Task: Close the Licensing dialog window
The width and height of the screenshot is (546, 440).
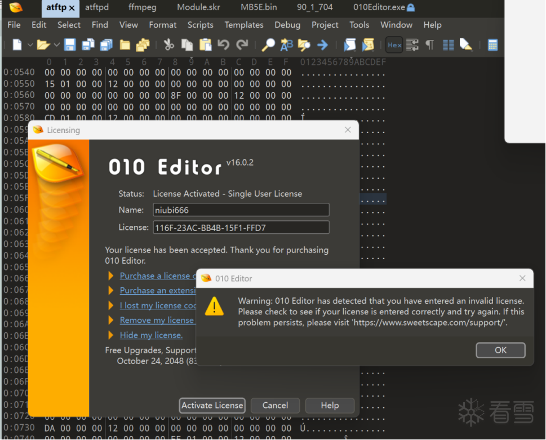Action: coord(348,130)
